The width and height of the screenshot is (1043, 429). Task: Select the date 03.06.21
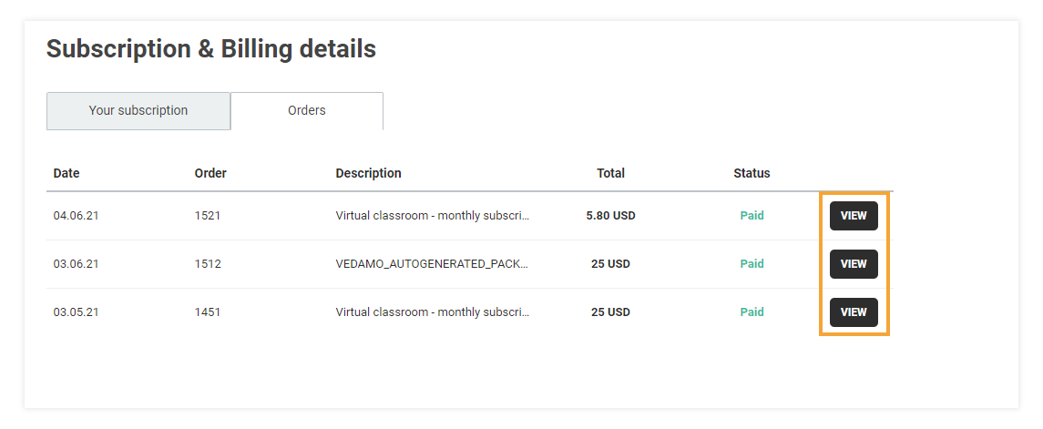76,264
